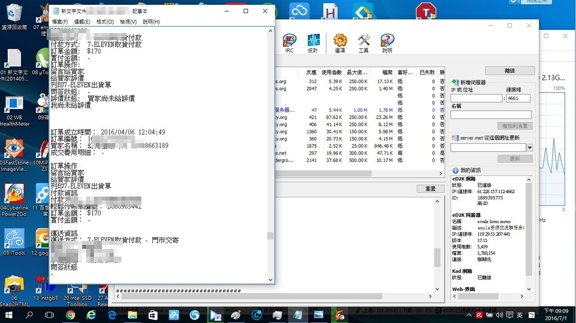Select the 04 Cyberlink Power2Go desktop shortcut

14,201
